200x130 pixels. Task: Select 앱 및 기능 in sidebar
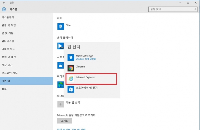click(x=26, y=33)
